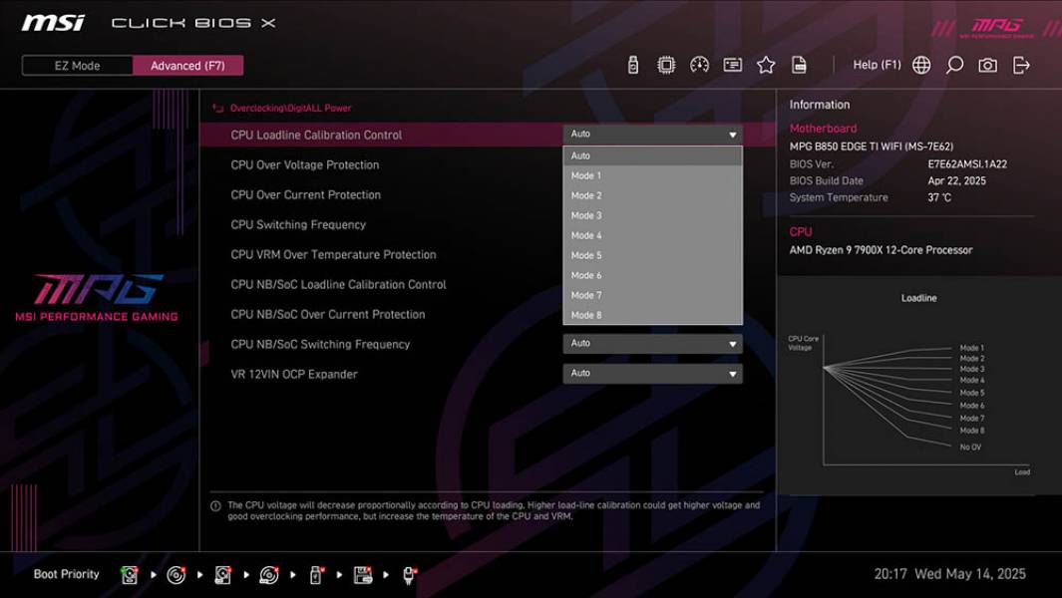Choose Mode 1 from the loadline list
Viewport: 1062px width, 598px height.
click(652, 175)
